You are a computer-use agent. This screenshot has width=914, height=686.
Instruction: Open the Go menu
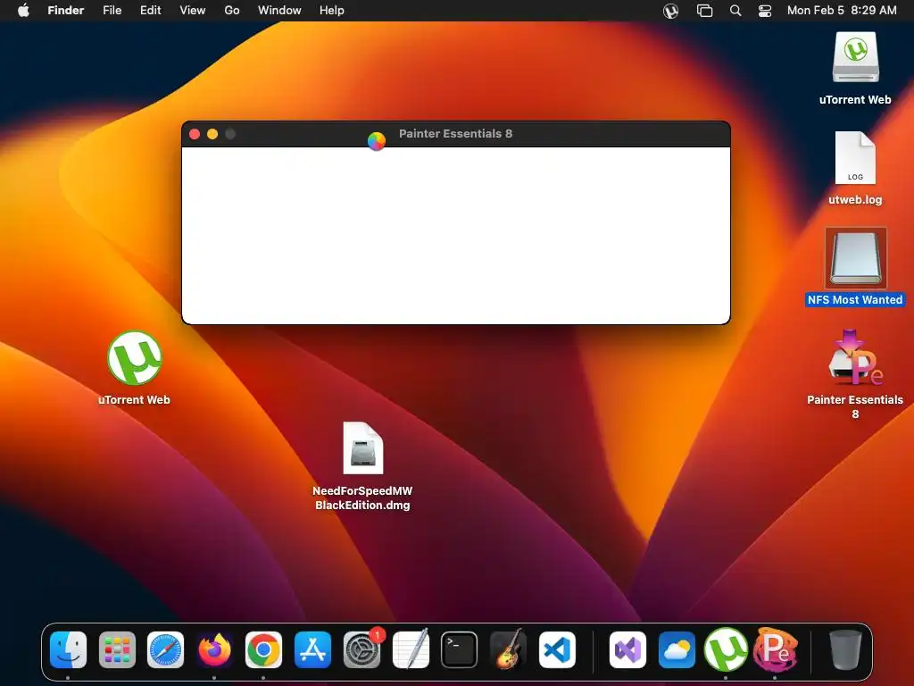tap(232, 11)
